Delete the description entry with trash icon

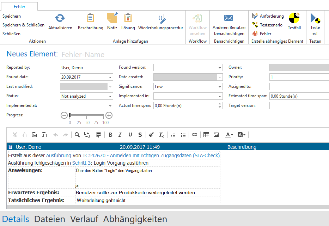(11, 147)
